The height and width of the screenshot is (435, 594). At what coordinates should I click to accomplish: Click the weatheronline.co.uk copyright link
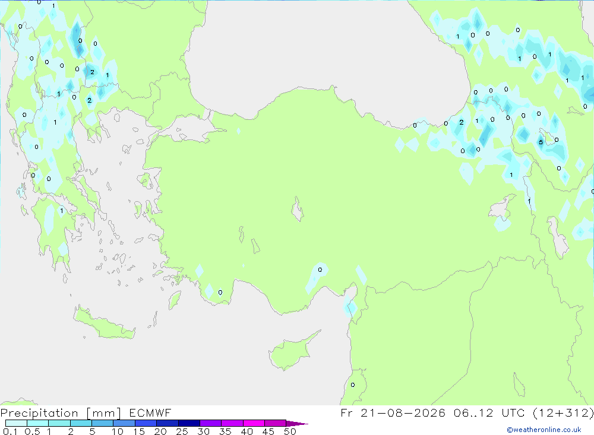coord(544,430)
